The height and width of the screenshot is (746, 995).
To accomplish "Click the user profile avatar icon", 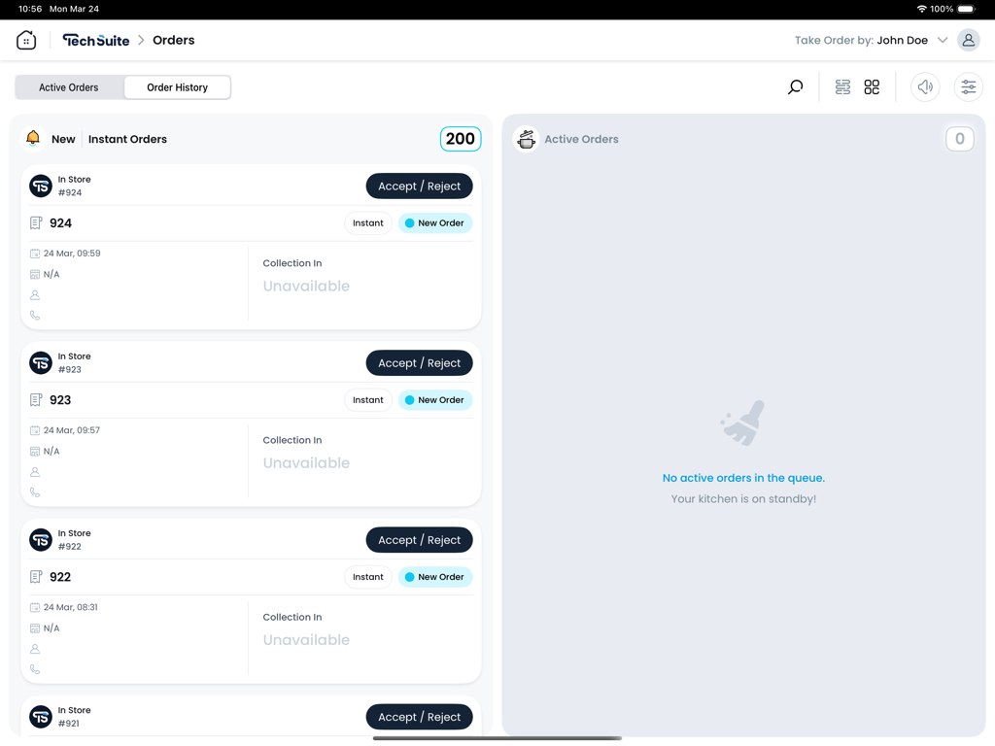I will (x=968, y=40).
